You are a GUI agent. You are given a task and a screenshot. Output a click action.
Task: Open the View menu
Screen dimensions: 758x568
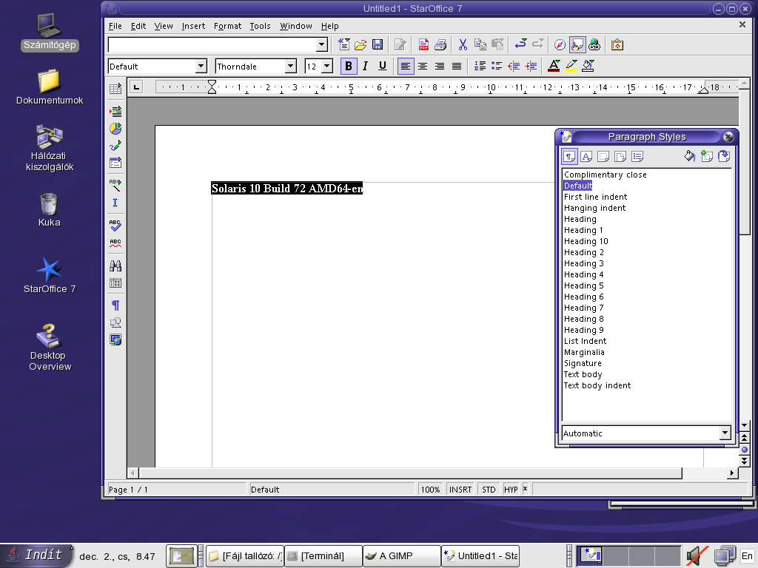coord(164,26)
